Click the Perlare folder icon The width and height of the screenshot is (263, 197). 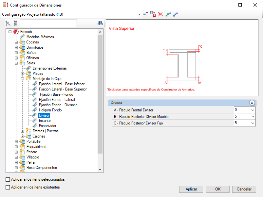pyautogui.click(x=22, y=152)
